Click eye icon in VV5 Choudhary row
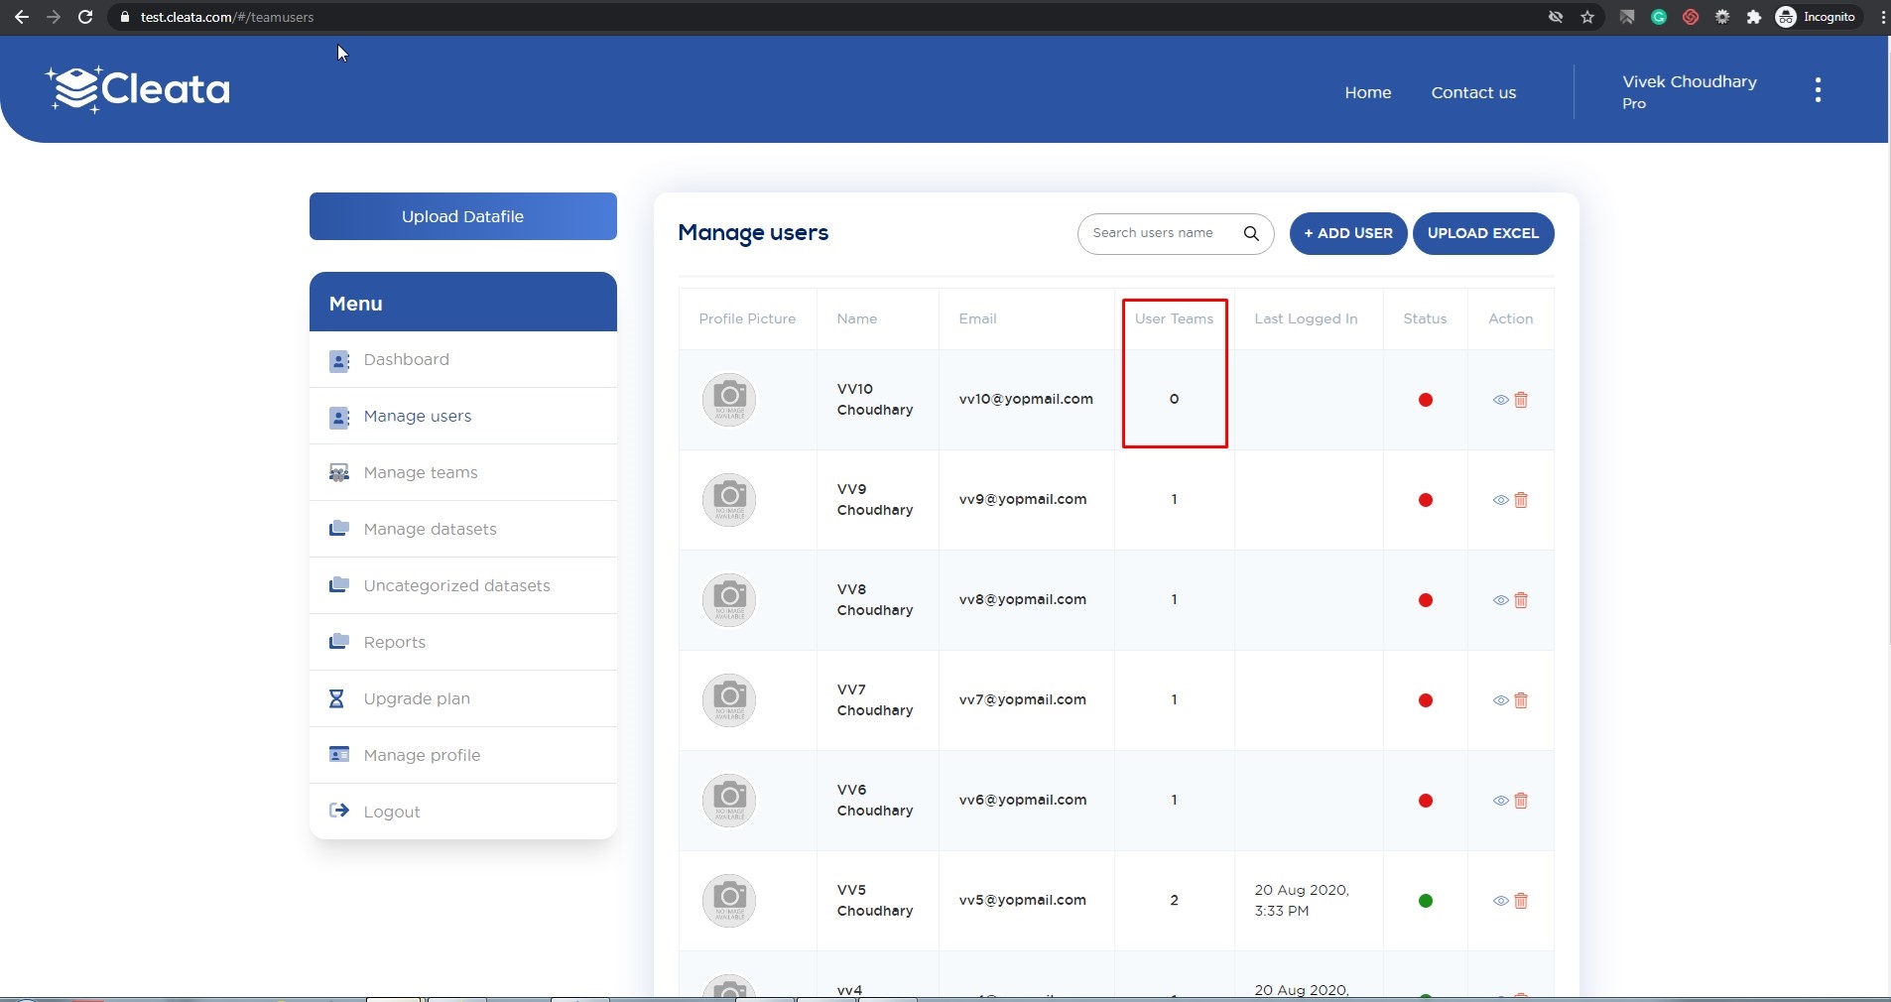This screenshot has width=1891, height=1002. (x=1500, y=901)
